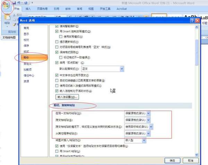The width and height of the screenshot is (208, 165).
Task: Select the highlighted 高级 category
Action: click(34, 58)
